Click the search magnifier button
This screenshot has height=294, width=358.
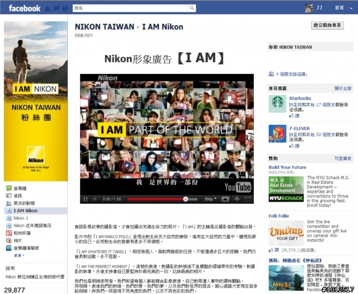coord(192,8)
